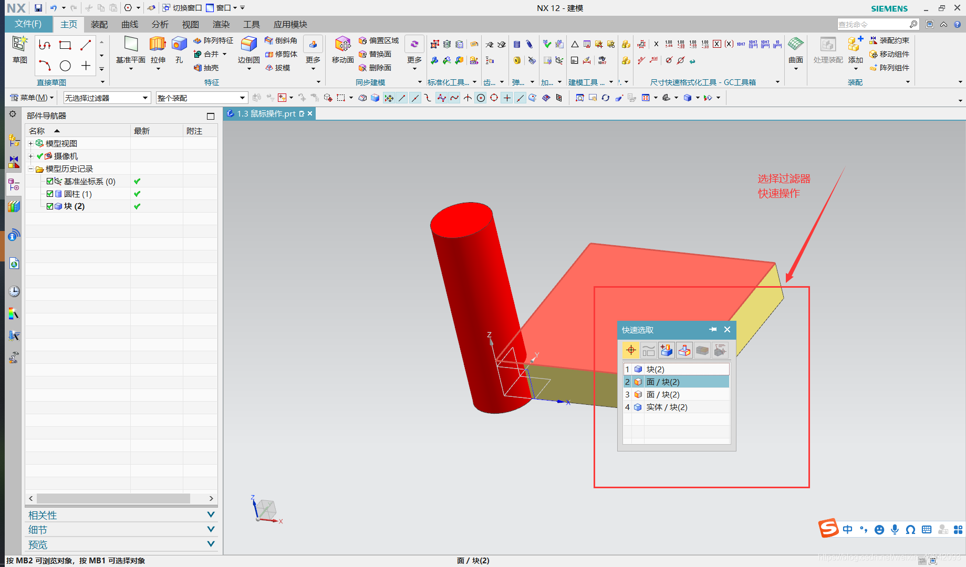Expand the 摄像机 tree node
Viewport: 966px width, 567px height.
(x=30, y=156)
